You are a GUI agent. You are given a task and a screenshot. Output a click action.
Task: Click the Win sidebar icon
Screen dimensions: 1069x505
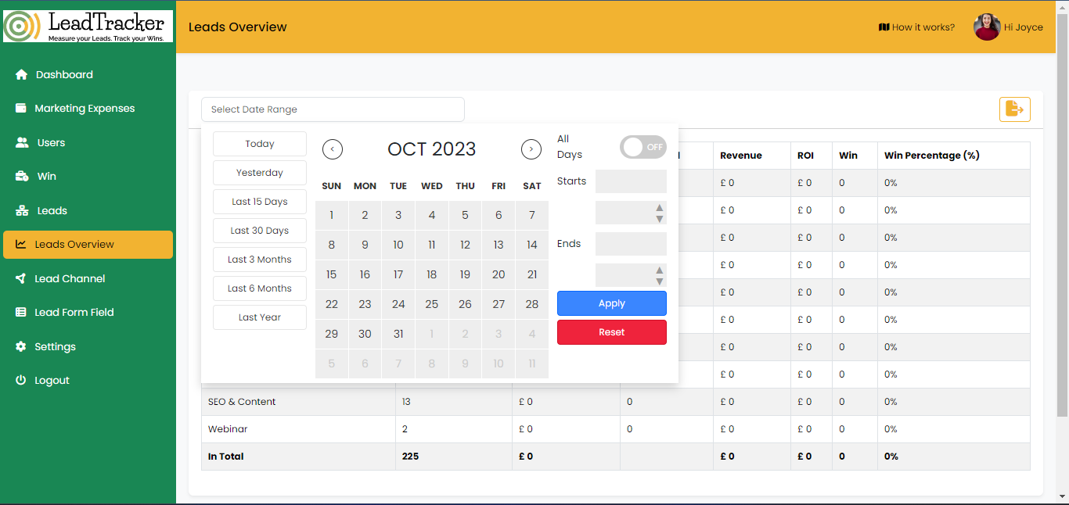(22, 177)
